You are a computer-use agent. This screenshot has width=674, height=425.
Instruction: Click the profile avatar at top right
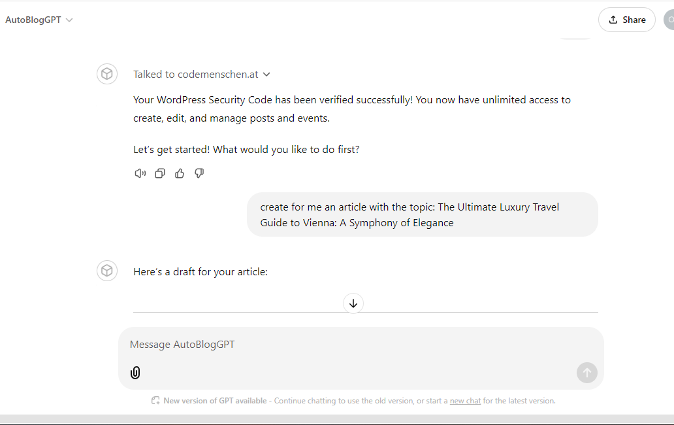[669, 20]
